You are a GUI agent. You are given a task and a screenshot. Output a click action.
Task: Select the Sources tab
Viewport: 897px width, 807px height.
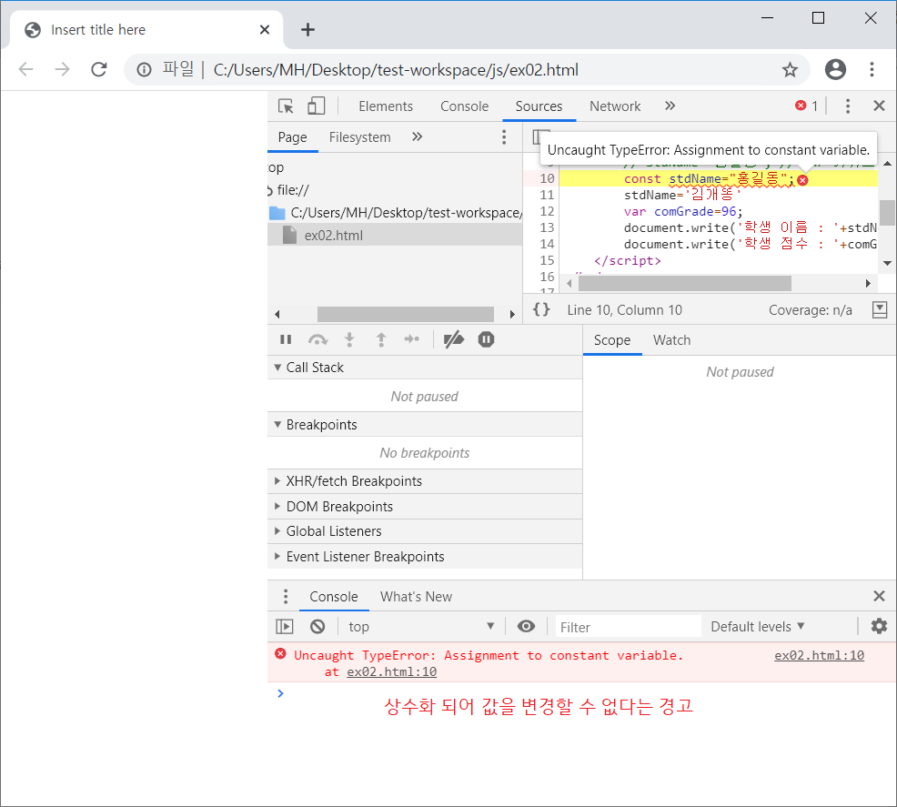[539, 106]
